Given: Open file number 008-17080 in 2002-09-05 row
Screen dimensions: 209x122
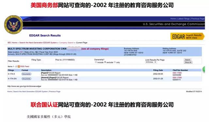Looking at the screenshot, I should (177, 73).
